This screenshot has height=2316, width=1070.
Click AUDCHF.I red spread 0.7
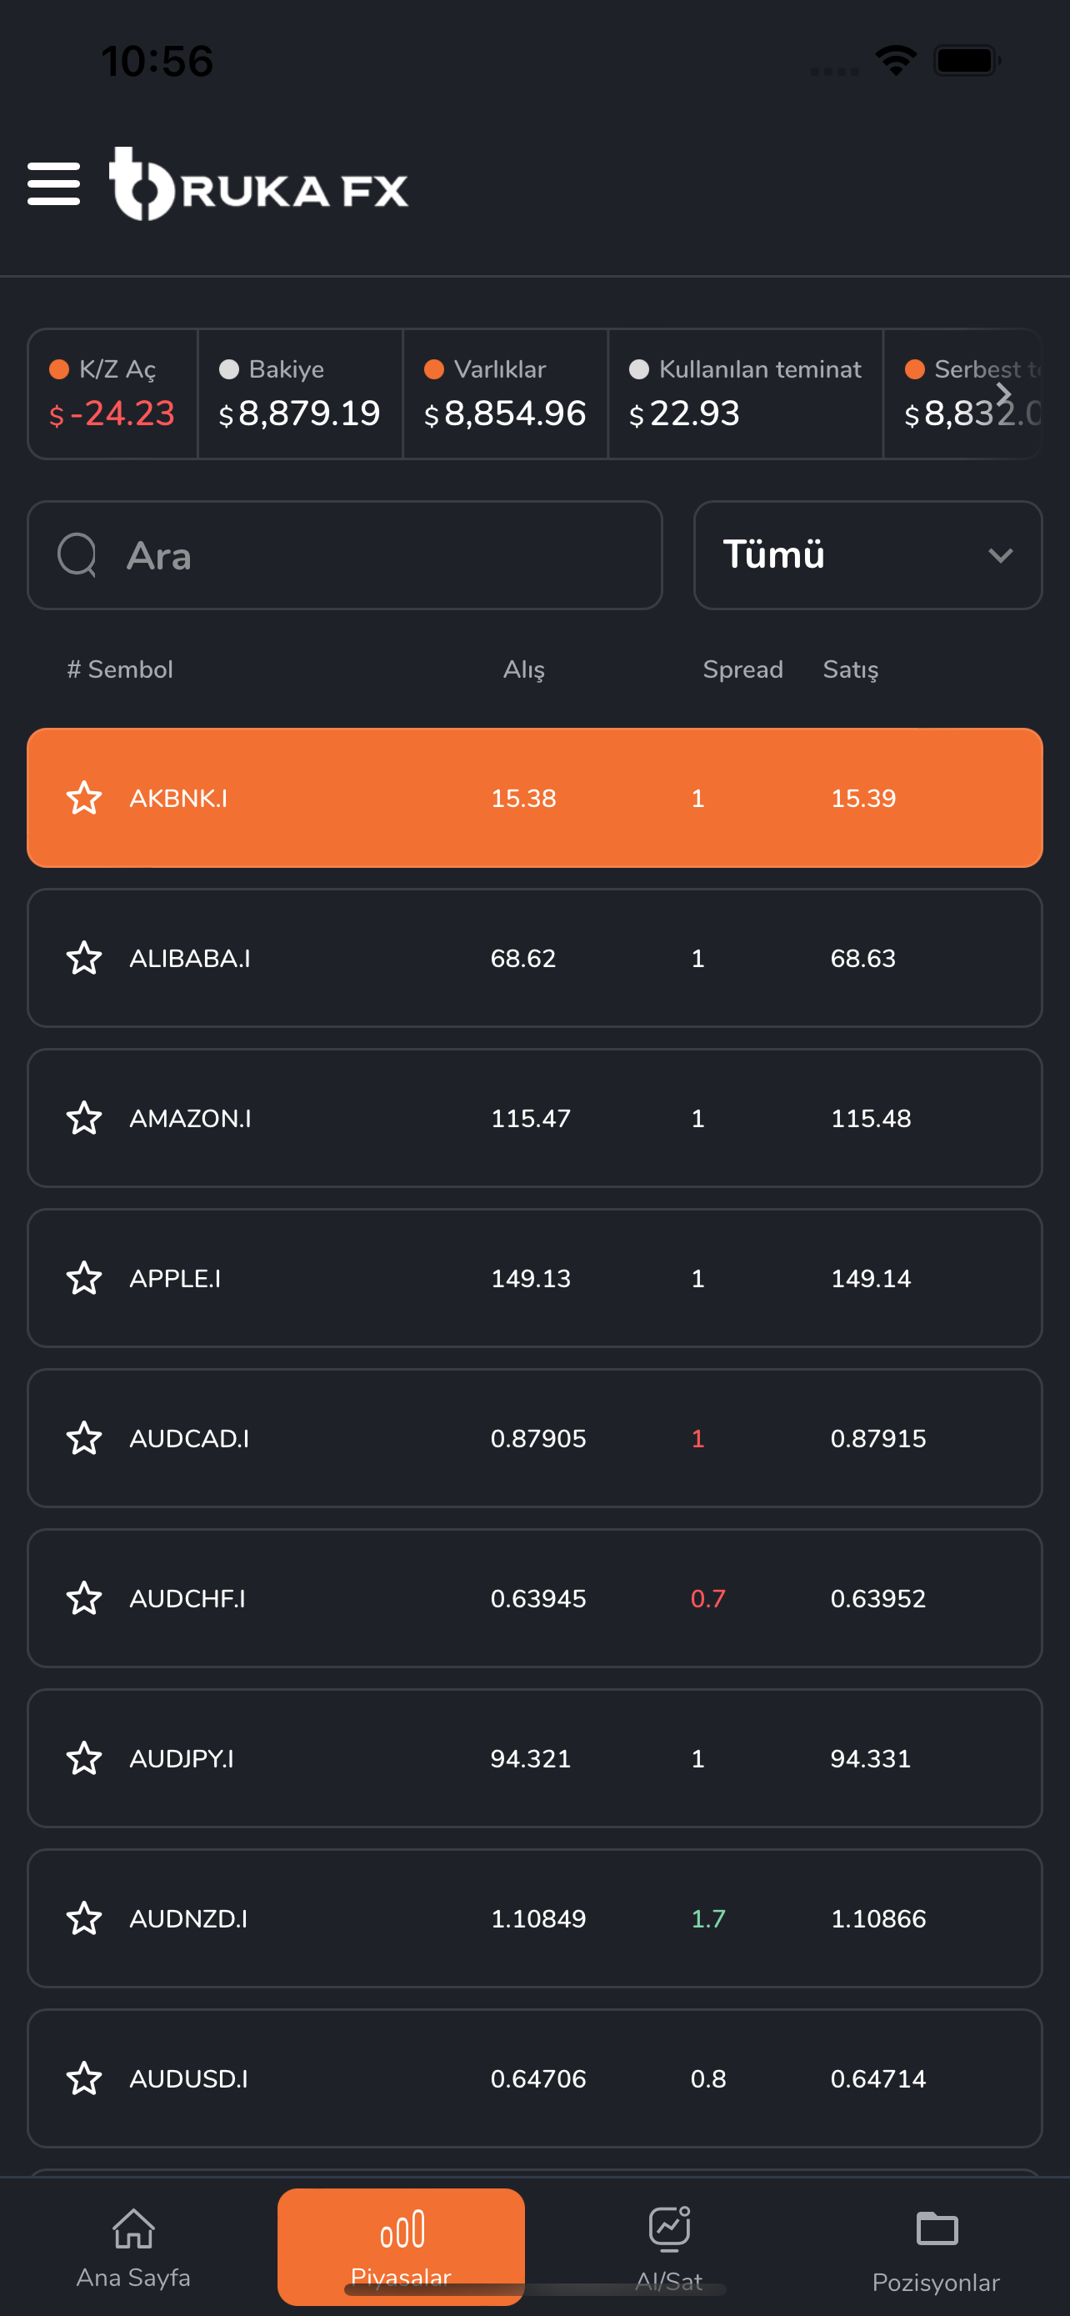tap(708, 1597)
